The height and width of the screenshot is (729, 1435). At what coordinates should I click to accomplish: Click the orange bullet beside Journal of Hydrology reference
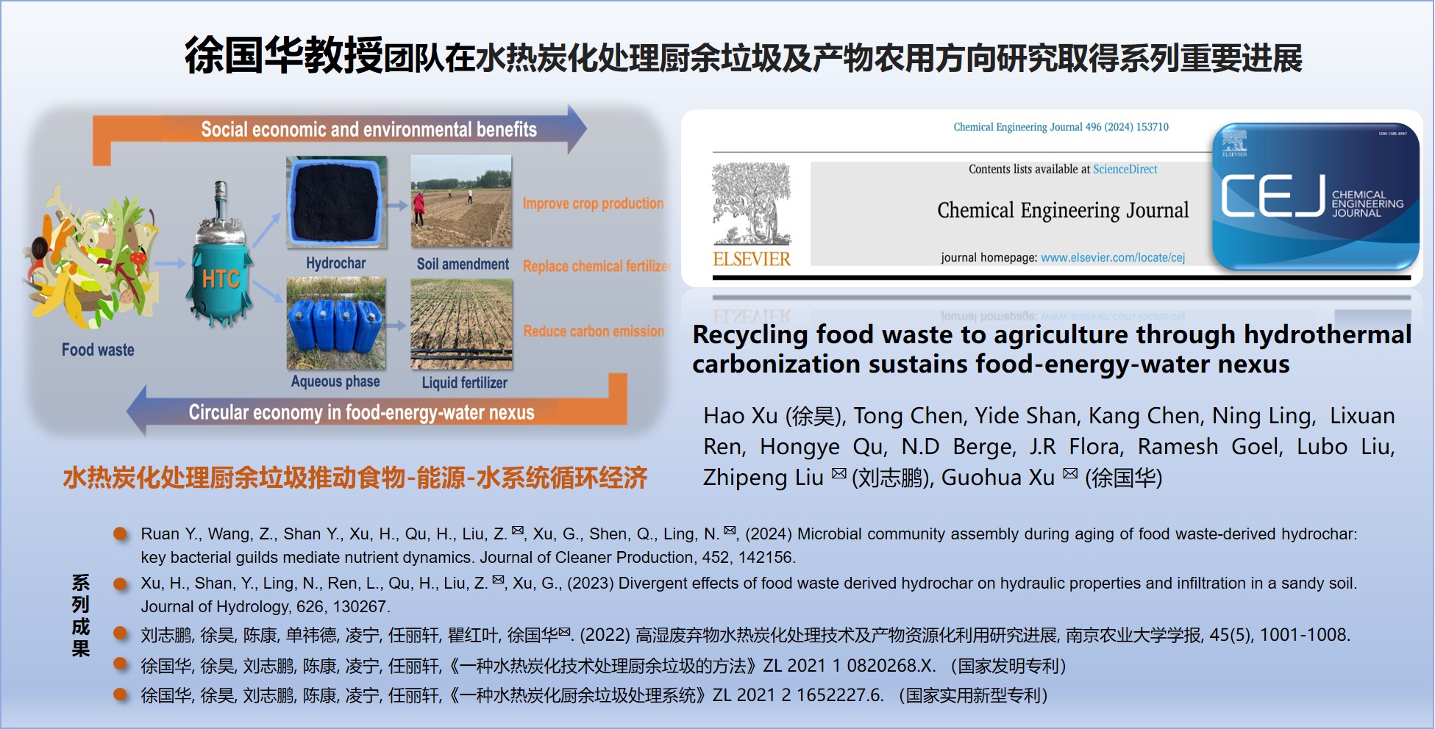(121, 584)
